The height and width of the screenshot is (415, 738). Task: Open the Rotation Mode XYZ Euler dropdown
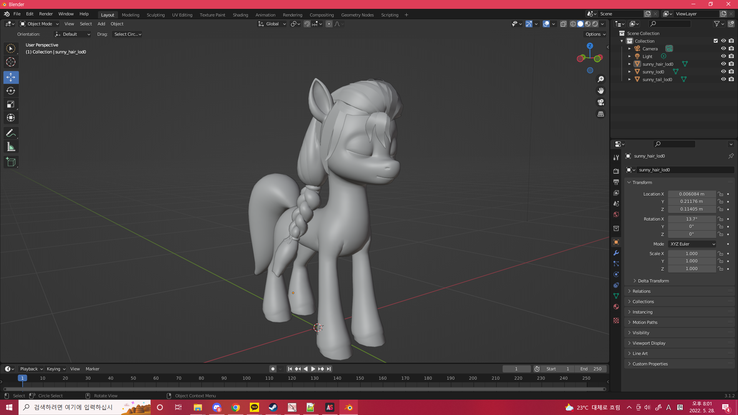coord(692,244)
